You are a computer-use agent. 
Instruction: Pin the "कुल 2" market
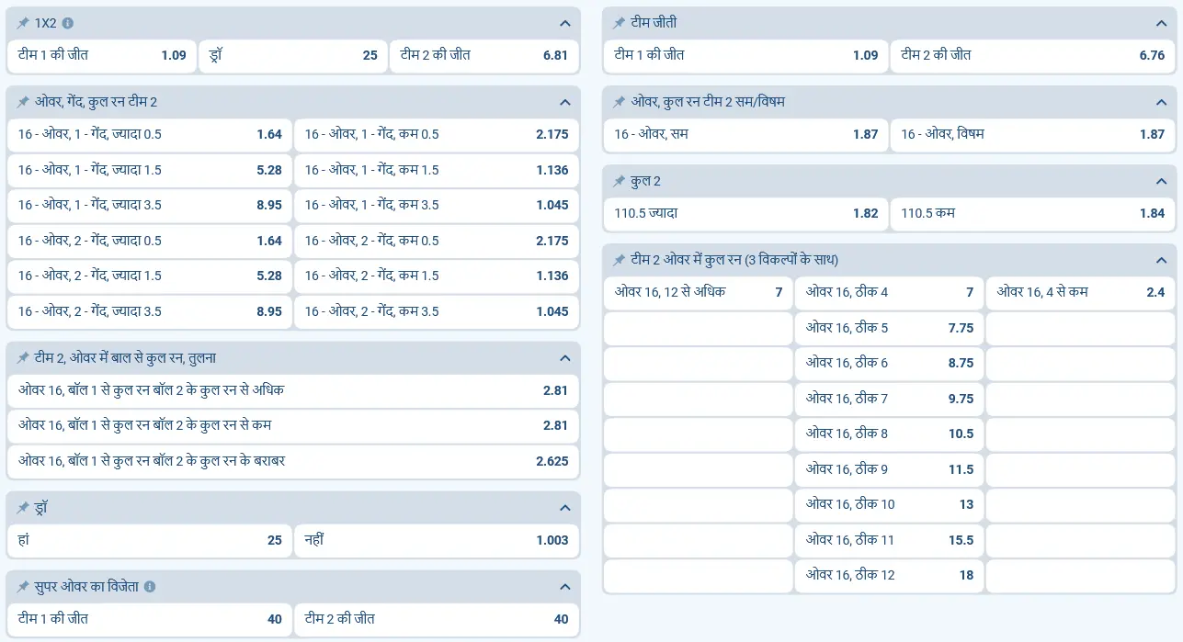[618, 181]
